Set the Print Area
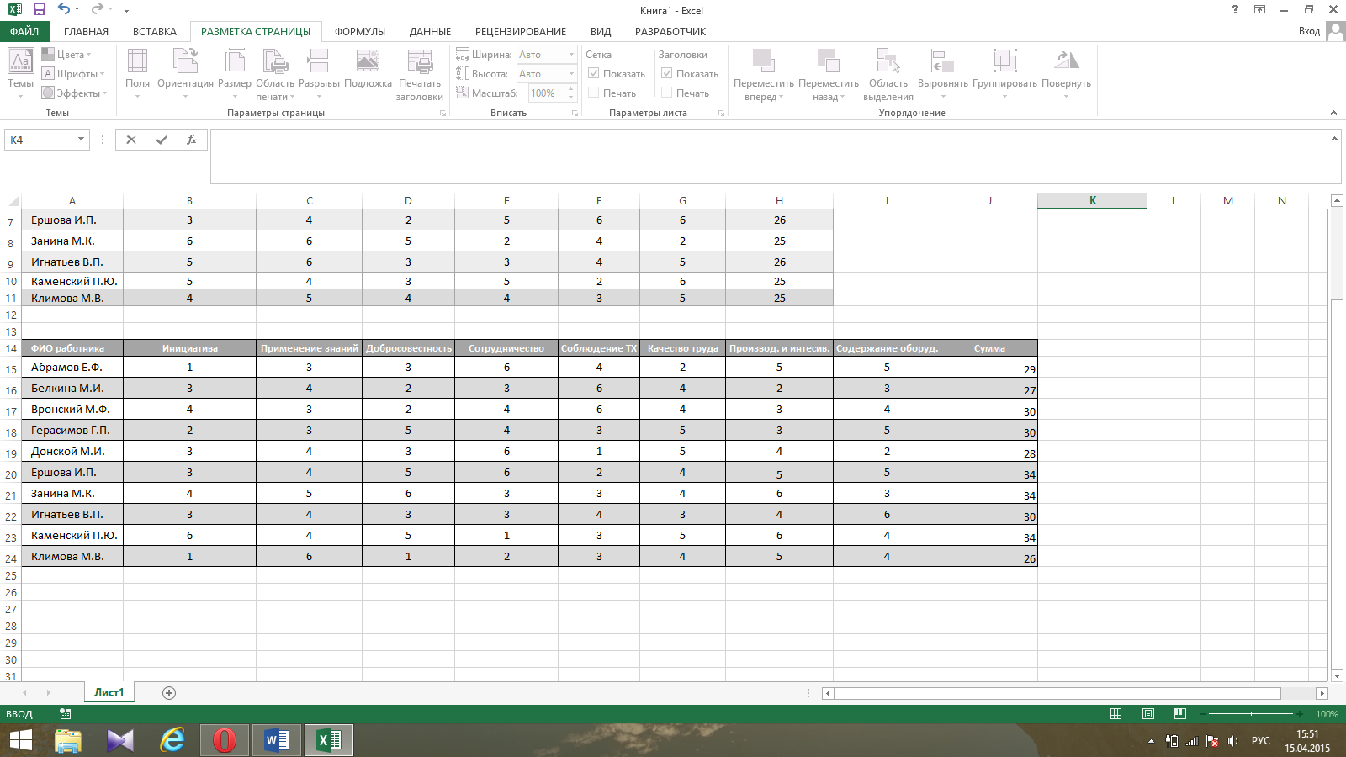 [275, 73]
